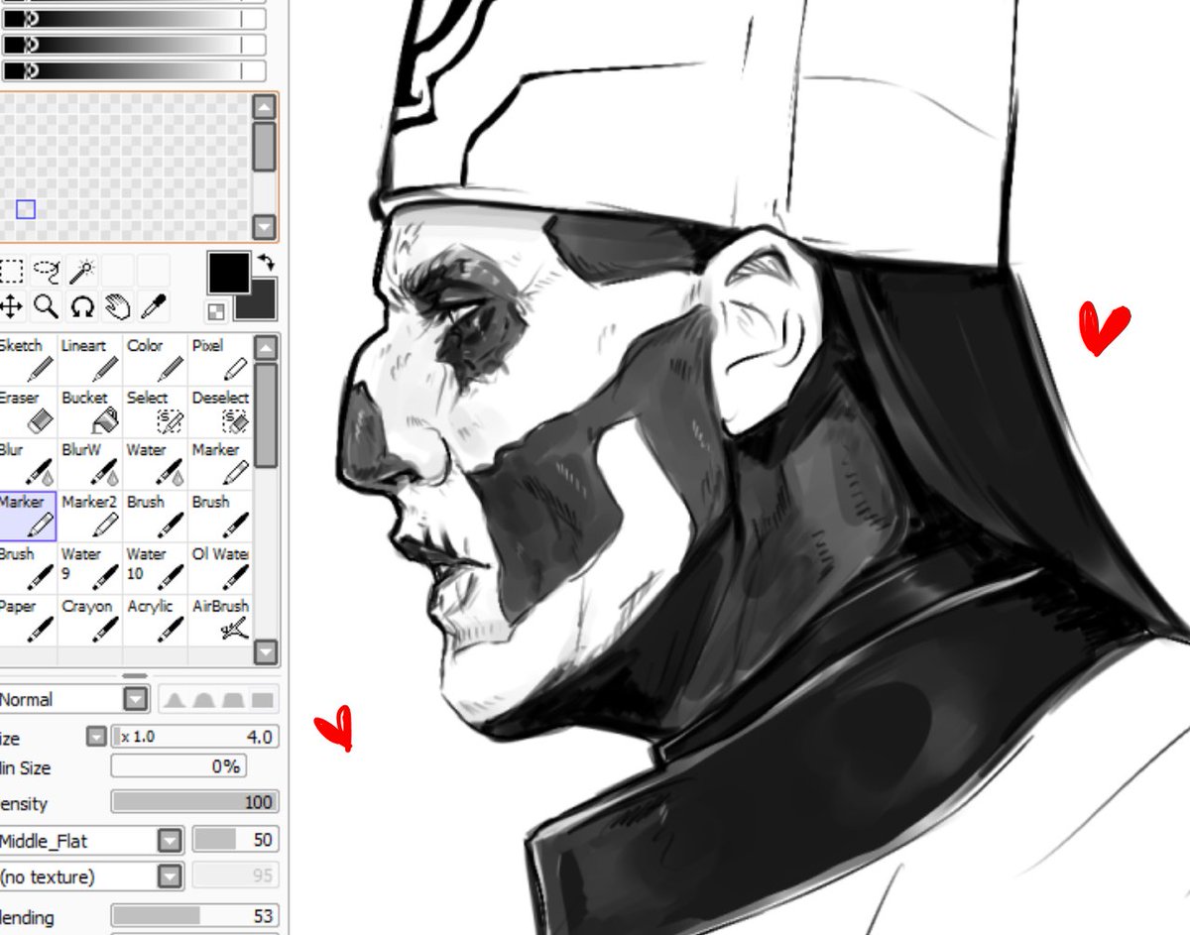Viewport: 1190px width, 935px height.
Task: Click the tool tray scroll down arrow
Action: [265, 651]
